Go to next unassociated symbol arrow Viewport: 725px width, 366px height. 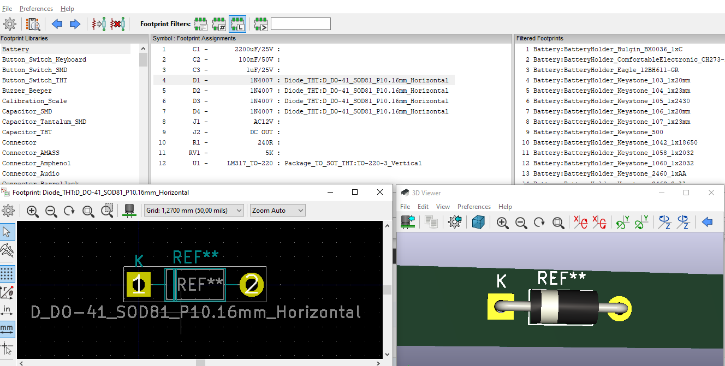(x=75, y=24)
